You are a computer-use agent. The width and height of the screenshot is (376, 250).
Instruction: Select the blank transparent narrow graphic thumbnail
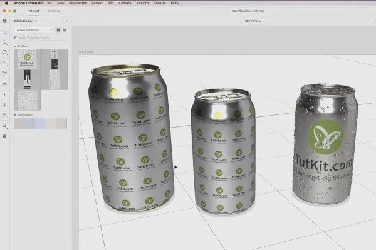(55, 79)
